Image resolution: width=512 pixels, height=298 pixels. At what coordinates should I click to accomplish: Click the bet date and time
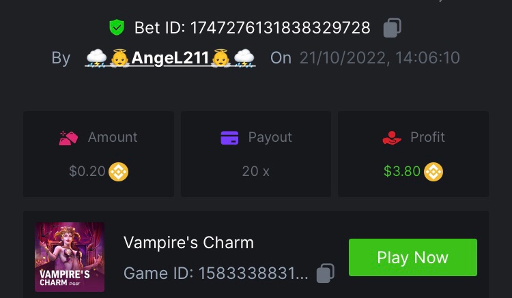pos(380,58)
